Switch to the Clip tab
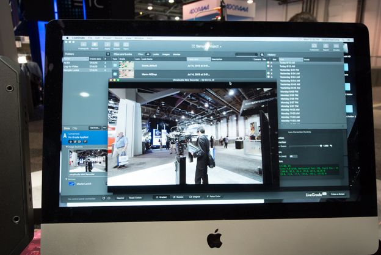381x255 pixels. click(75, 128)
